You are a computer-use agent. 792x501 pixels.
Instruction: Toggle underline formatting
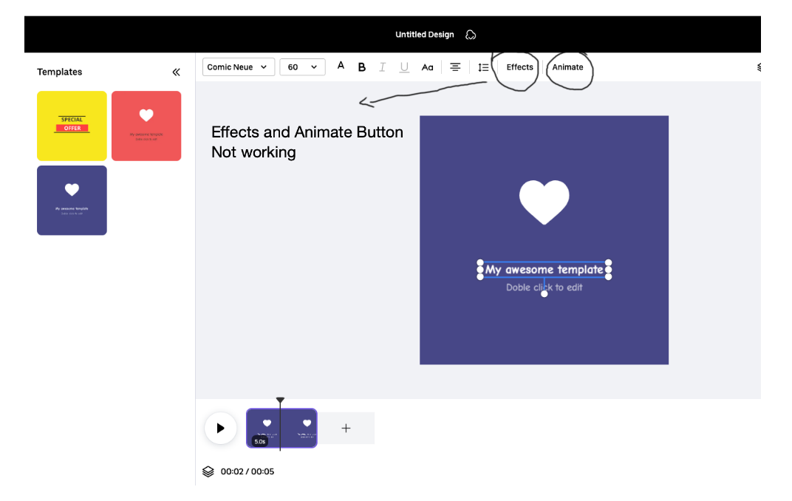[404, 67]
